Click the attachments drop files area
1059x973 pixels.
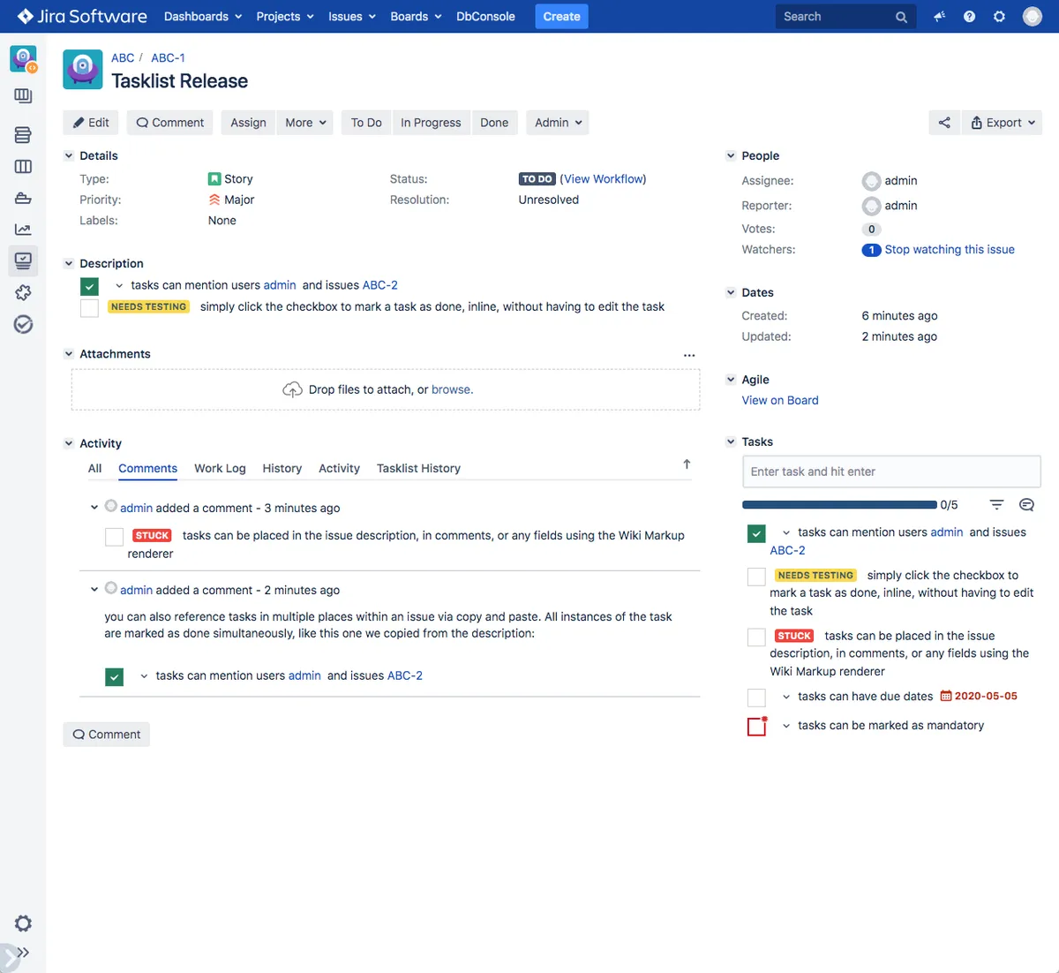(386, 389)
